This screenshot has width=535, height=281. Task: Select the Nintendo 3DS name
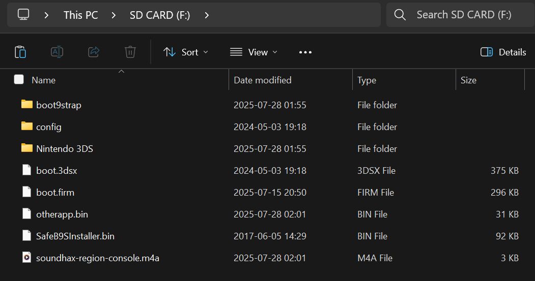[65, 148]
